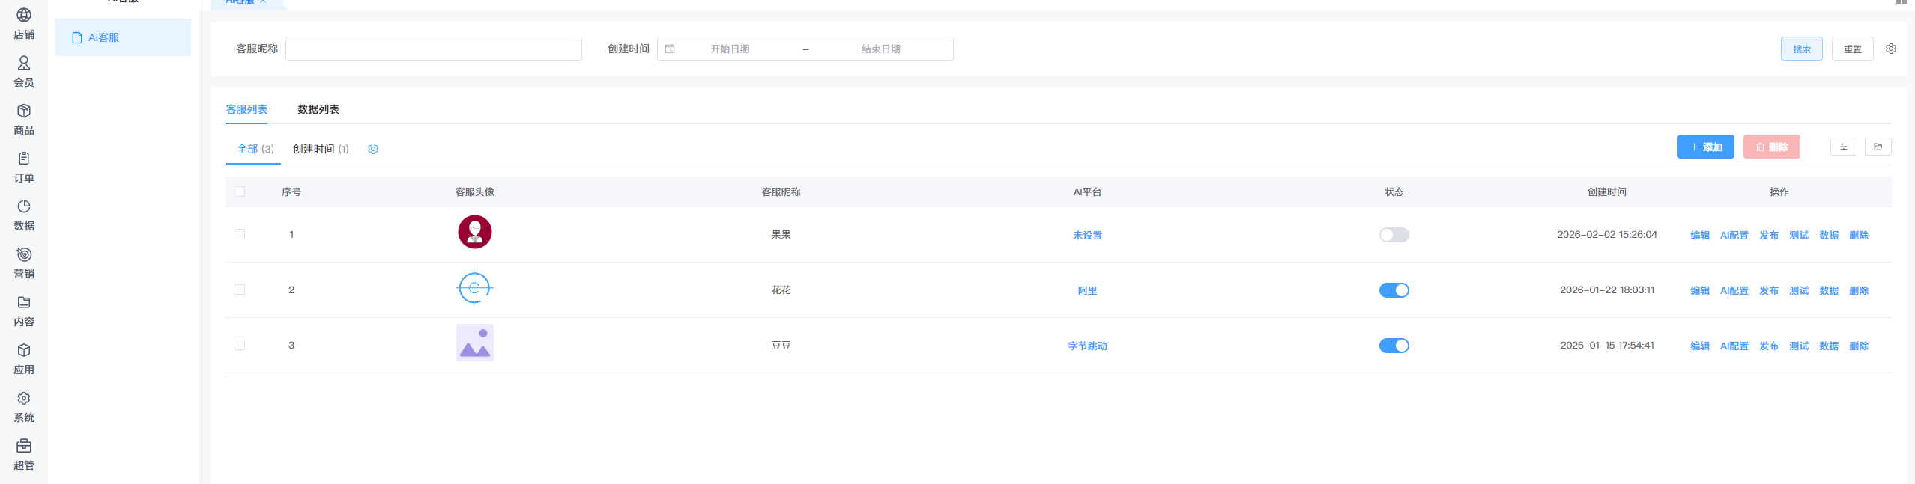Click the folder icon button next to column settings
The height and width of the screenshot is (484, 1915).
pyautogui.click(x=1878, y=147)
